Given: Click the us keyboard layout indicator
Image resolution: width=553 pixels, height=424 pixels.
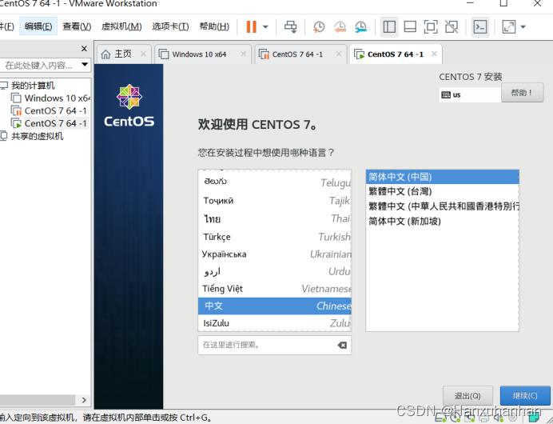Looking at the screenshot, I should 470,94.
